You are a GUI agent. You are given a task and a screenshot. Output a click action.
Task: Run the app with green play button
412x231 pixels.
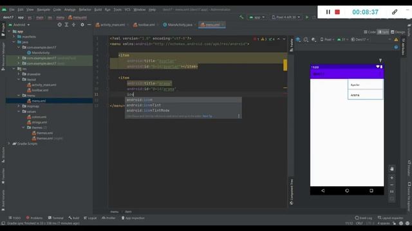[x=307, y=17]
